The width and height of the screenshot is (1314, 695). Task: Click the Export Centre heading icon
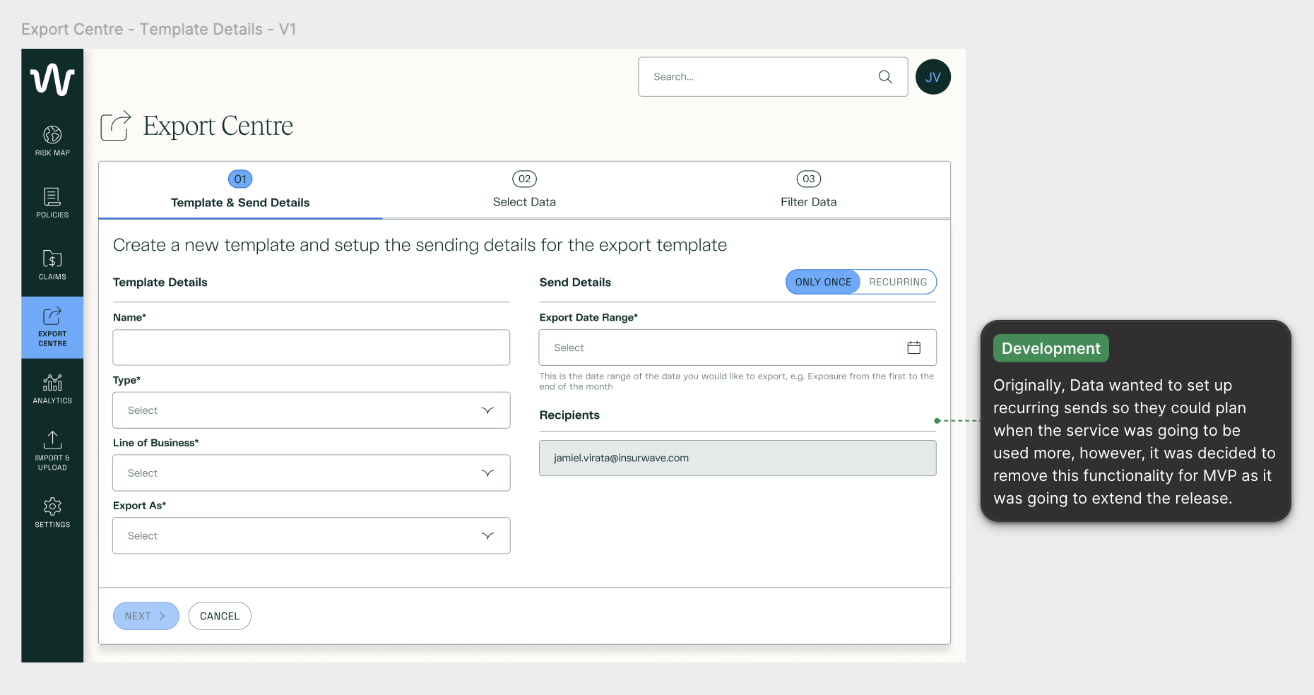[116, 126]
